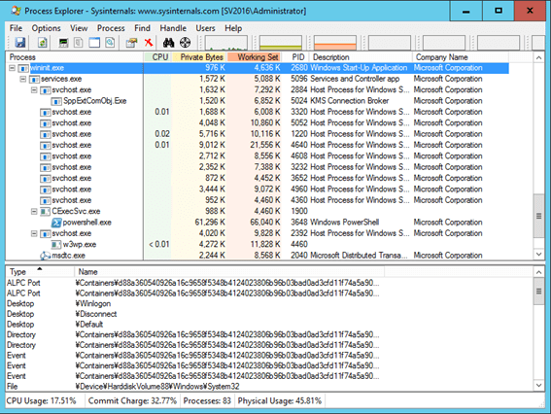
Task: Sort handles by the Name column header
Action: pos(229,272)
